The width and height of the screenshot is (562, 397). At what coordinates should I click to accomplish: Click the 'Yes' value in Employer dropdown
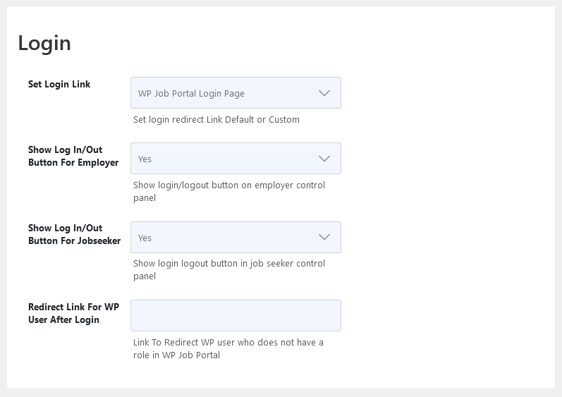145,159
